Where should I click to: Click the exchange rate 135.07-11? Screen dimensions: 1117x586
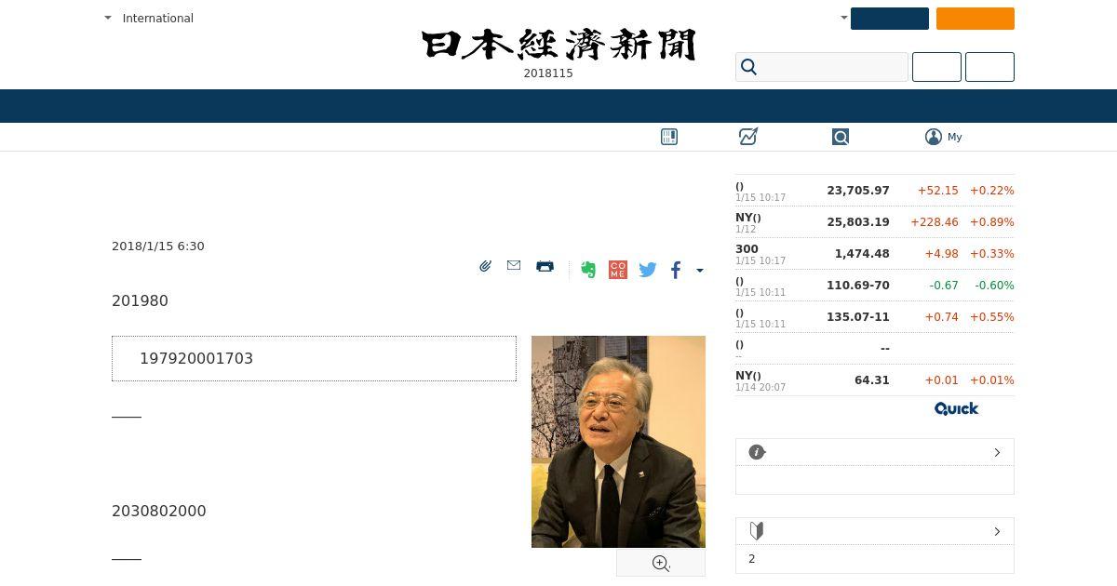click(858, 317)
